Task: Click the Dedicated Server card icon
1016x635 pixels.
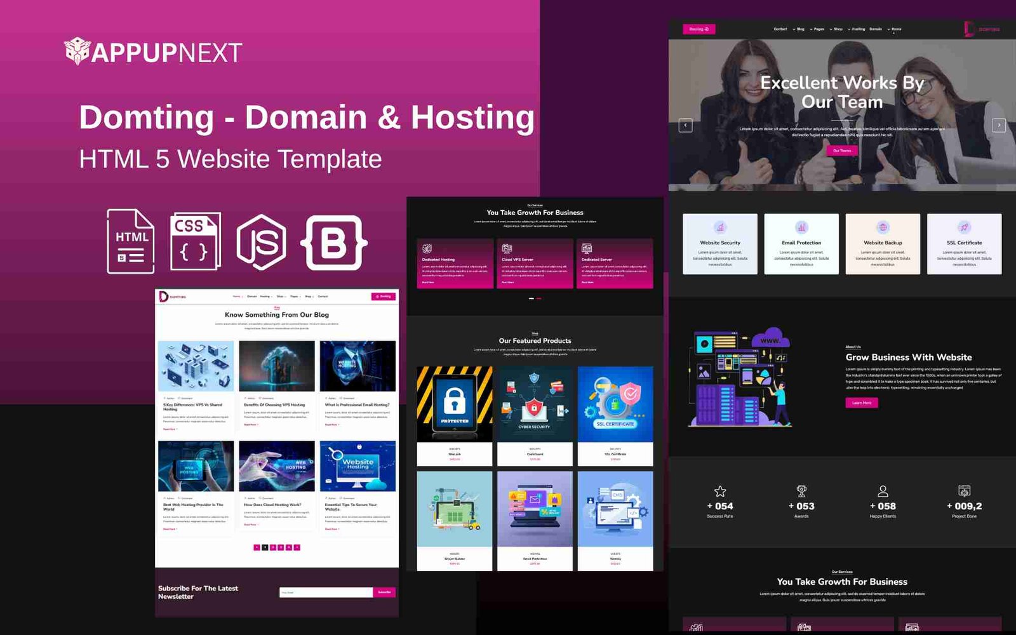Action: (587, 248)
